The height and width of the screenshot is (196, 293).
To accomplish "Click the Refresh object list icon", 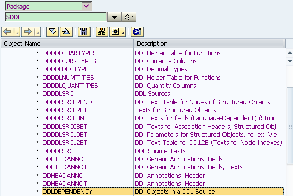I will 137,32.
